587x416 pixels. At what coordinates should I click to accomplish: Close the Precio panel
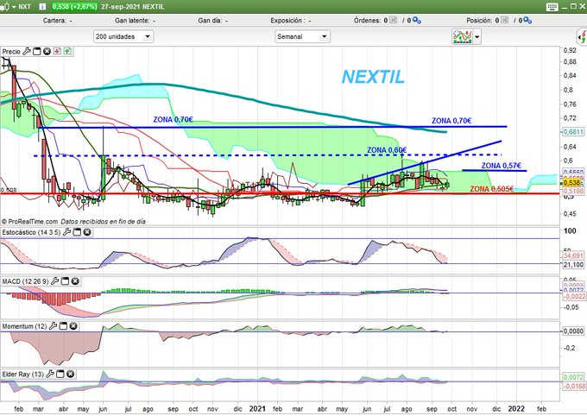tap(47, 51)
